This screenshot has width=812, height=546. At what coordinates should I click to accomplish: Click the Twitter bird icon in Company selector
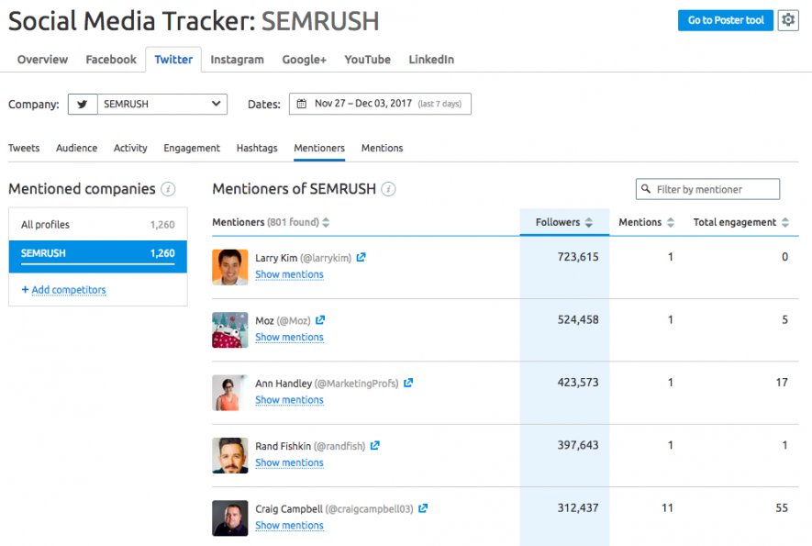coord(83,104)
